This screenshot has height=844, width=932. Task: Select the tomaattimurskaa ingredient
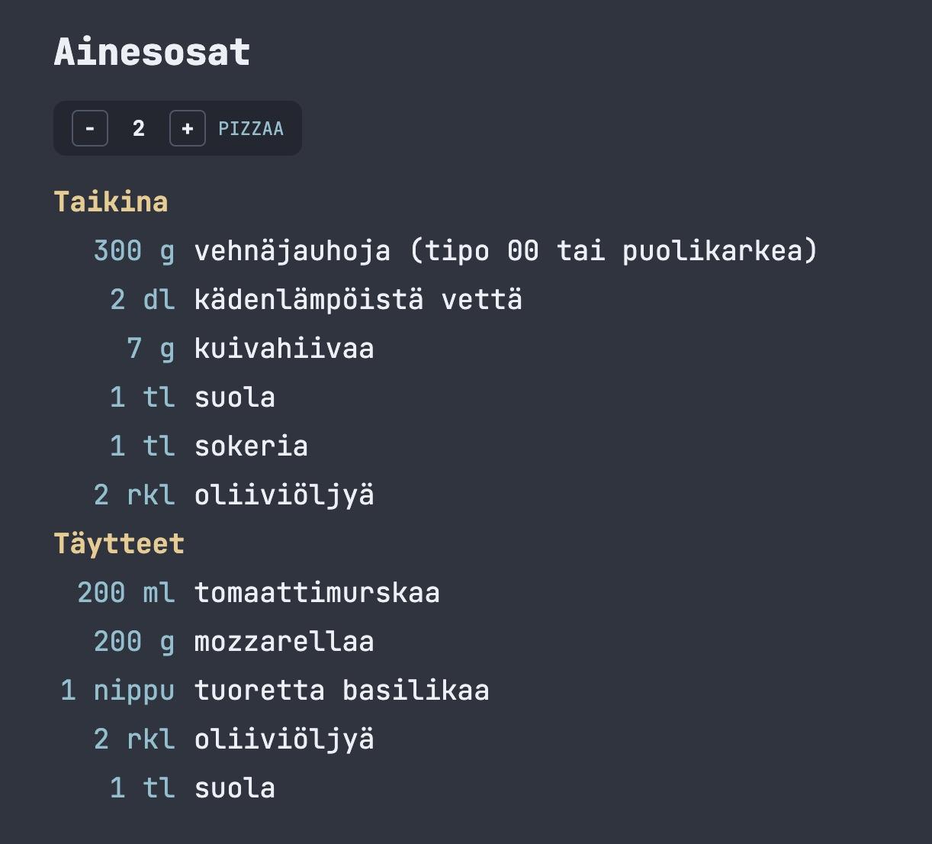(x=317, y=593)
